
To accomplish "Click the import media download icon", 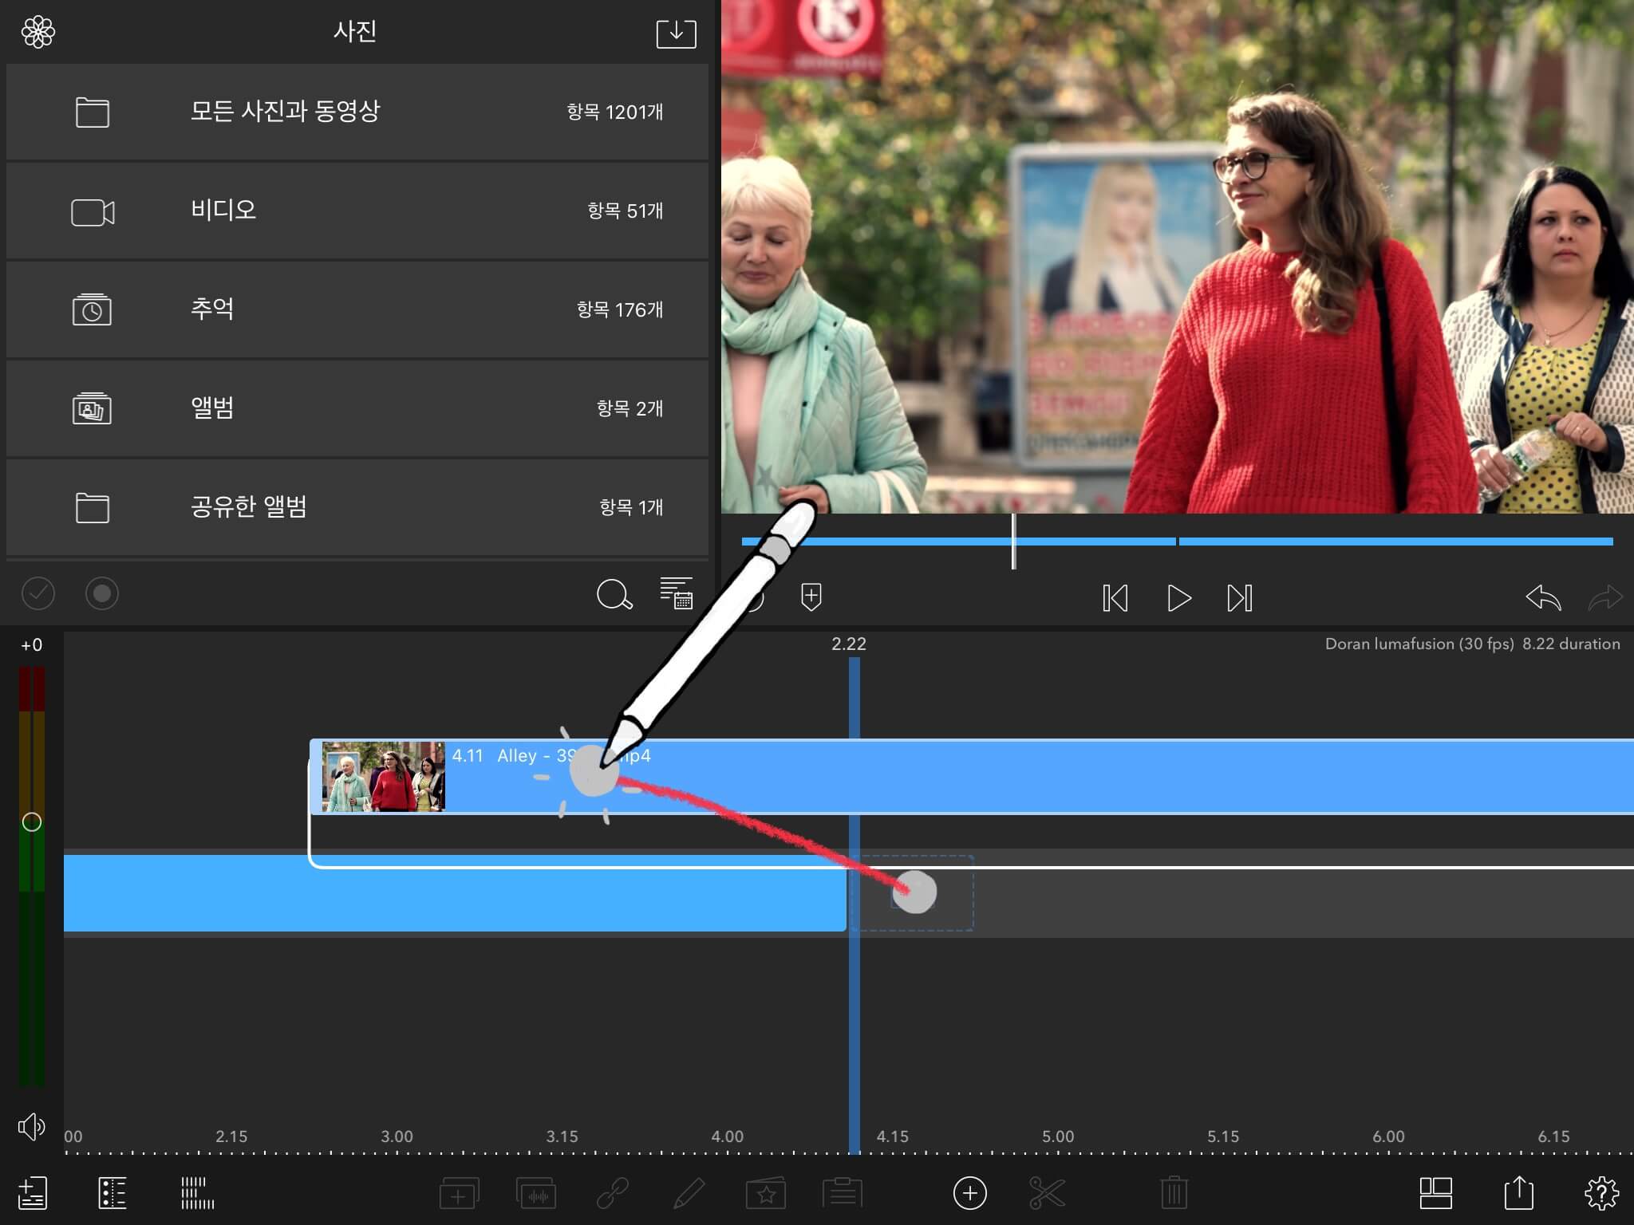I will pos(676,33).
